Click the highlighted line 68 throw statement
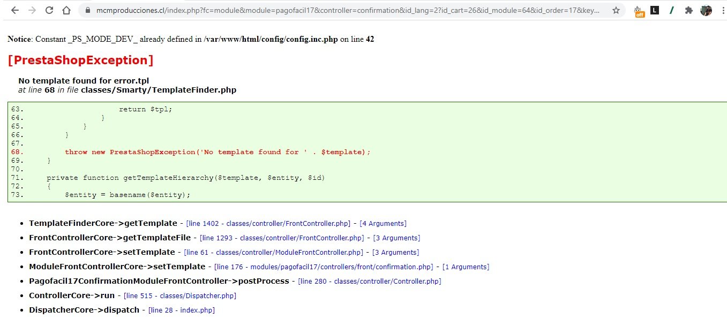This screenshot has height=334, width=727. point(218,152)
